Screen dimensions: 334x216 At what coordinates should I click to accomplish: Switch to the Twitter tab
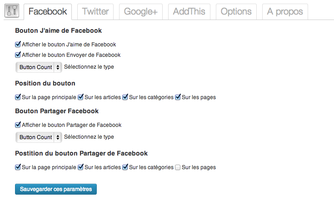point(95,12)
